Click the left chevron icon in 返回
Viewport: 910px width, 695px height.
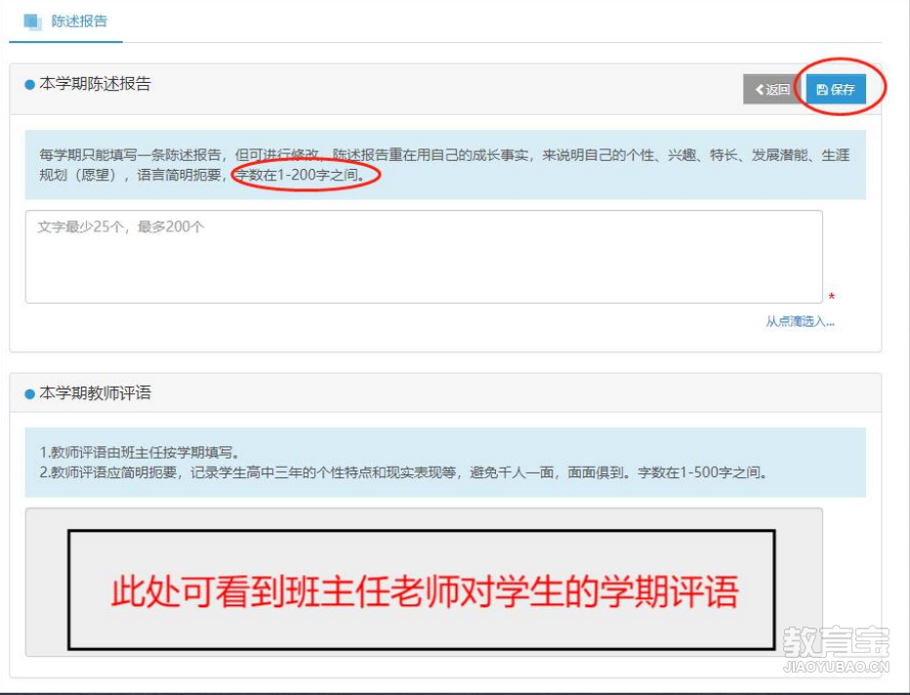click(x=759, y=90)
